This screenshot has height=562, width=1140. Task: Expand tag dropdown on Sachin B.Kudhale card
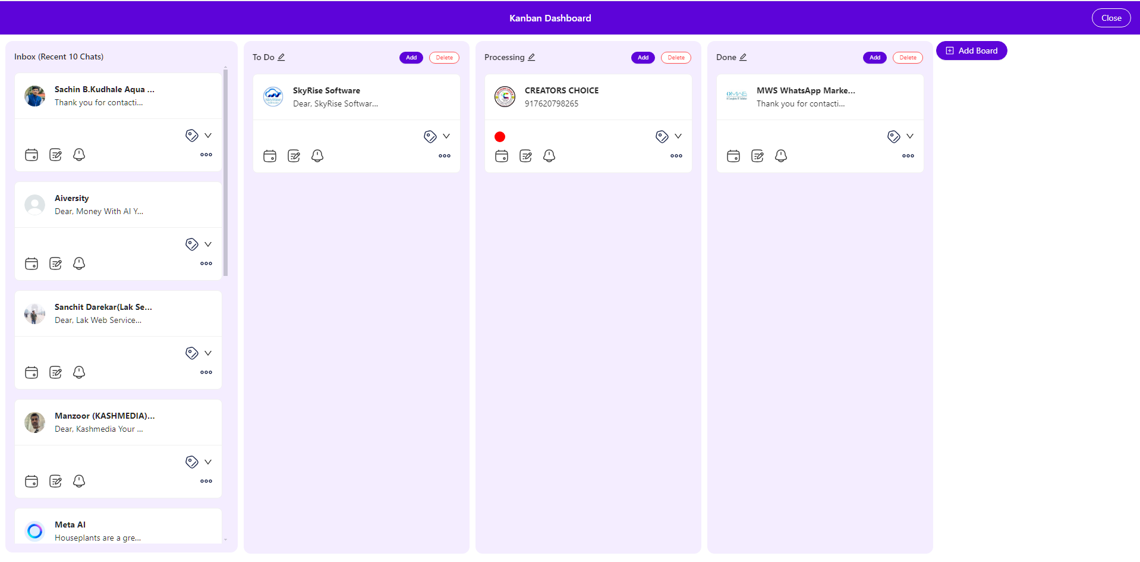208,136
